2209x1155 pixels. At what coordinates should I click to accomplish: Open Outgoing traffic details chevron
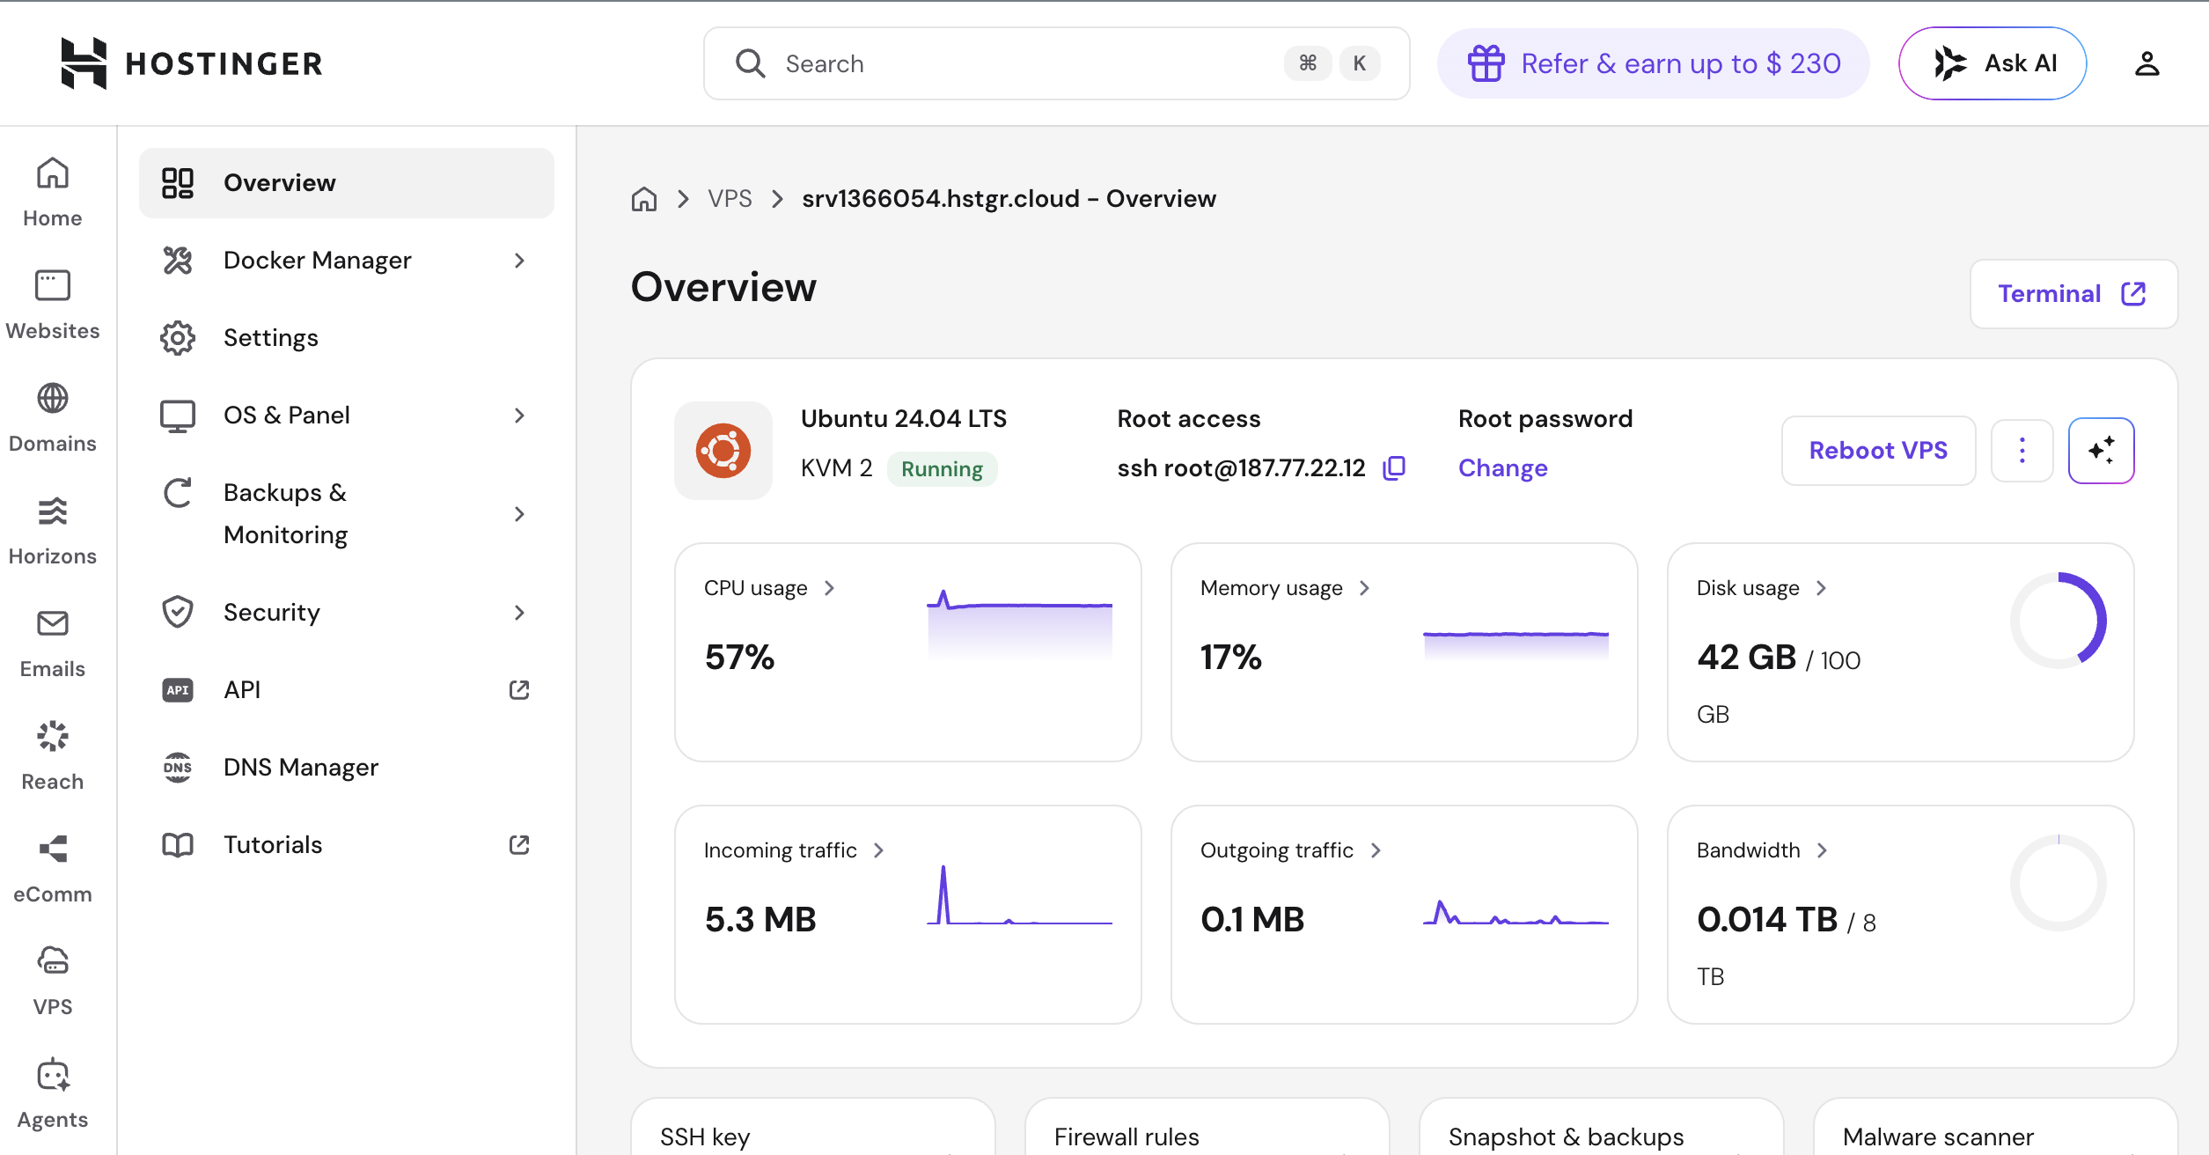tap(1376, 850)
